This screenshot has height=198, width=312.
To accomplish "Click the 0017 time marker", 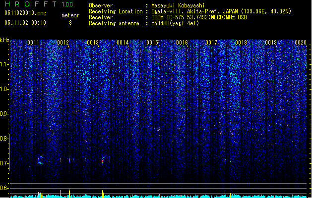I will [x=211, y=43].
